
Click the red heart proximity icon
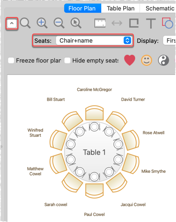tap(130, 60)
